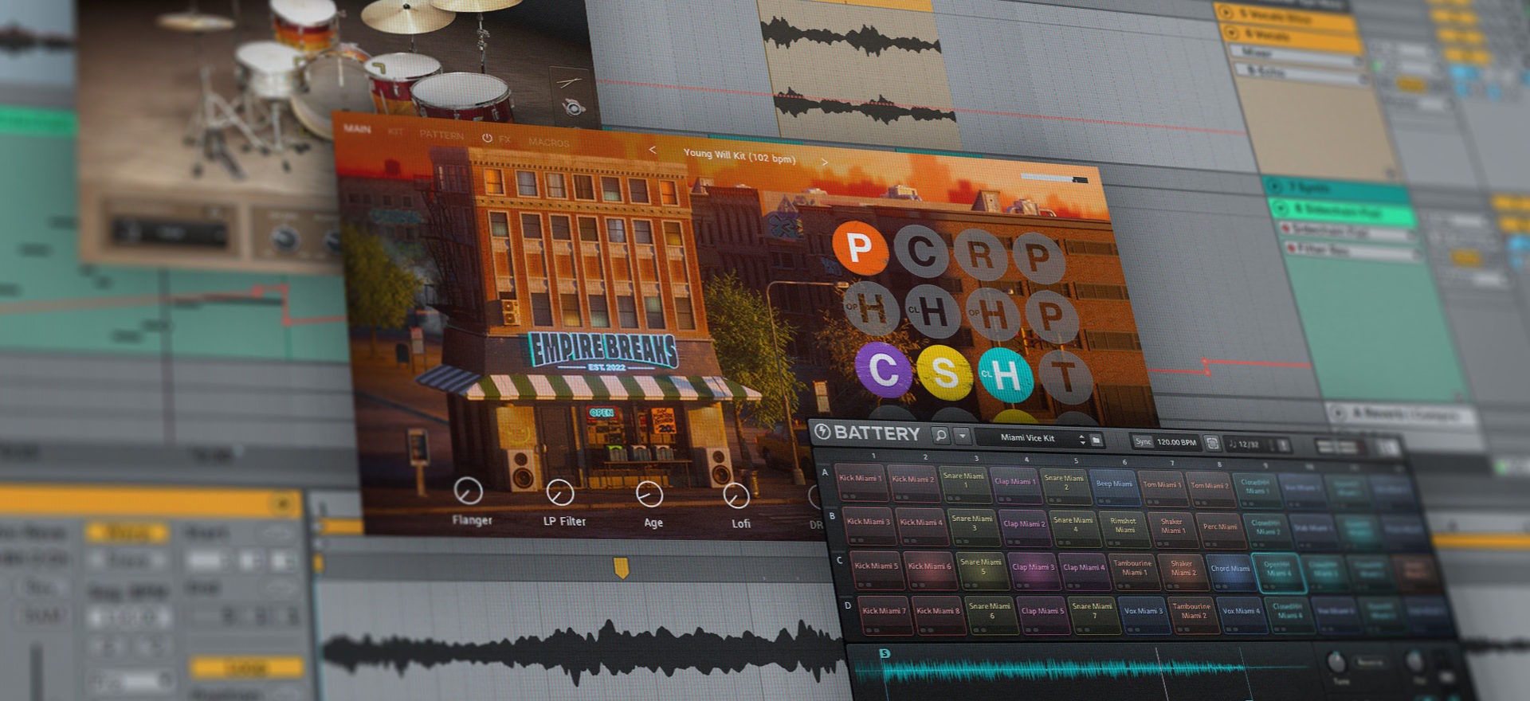
Task: Step kit preset with Miami Vice Kit arrows
Action: click(x=1082, y=439)
